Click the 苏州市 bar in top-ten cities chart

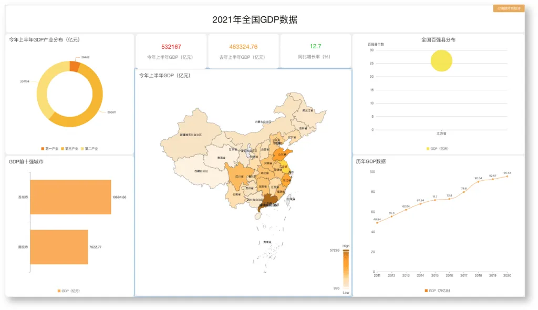click(x=70, y=197)
